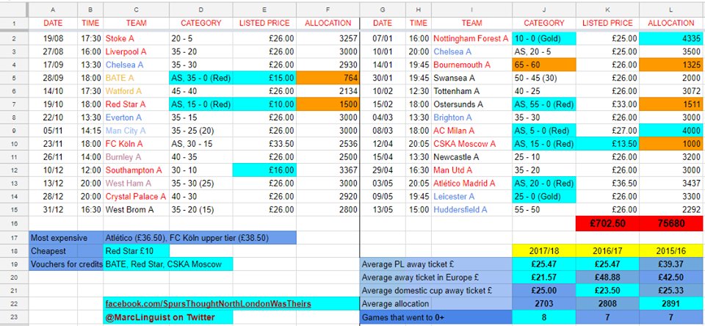Click the Leicester A cell
The height and width of the screenshot is (326, 705).
[471, 197]
